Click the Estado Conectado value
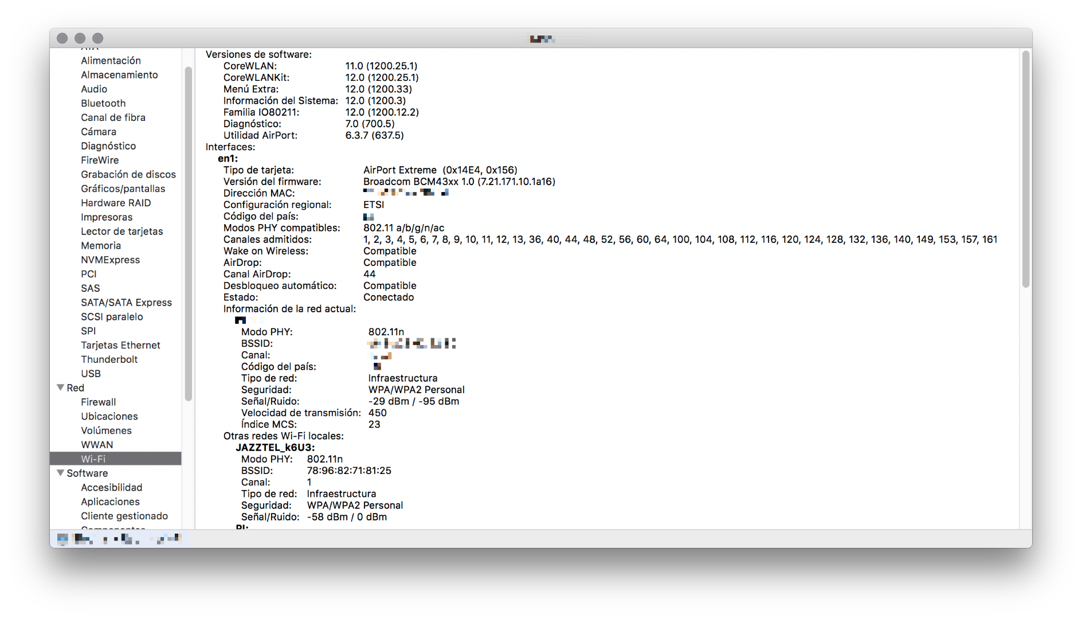This screenshot has height=619, width=1082. point(389,297)
